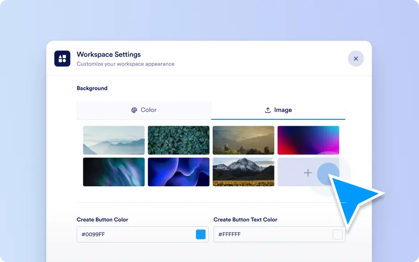Select the green leaves background image
The width and height of the screenshot is (419, 262).
(x=178, y=140)
